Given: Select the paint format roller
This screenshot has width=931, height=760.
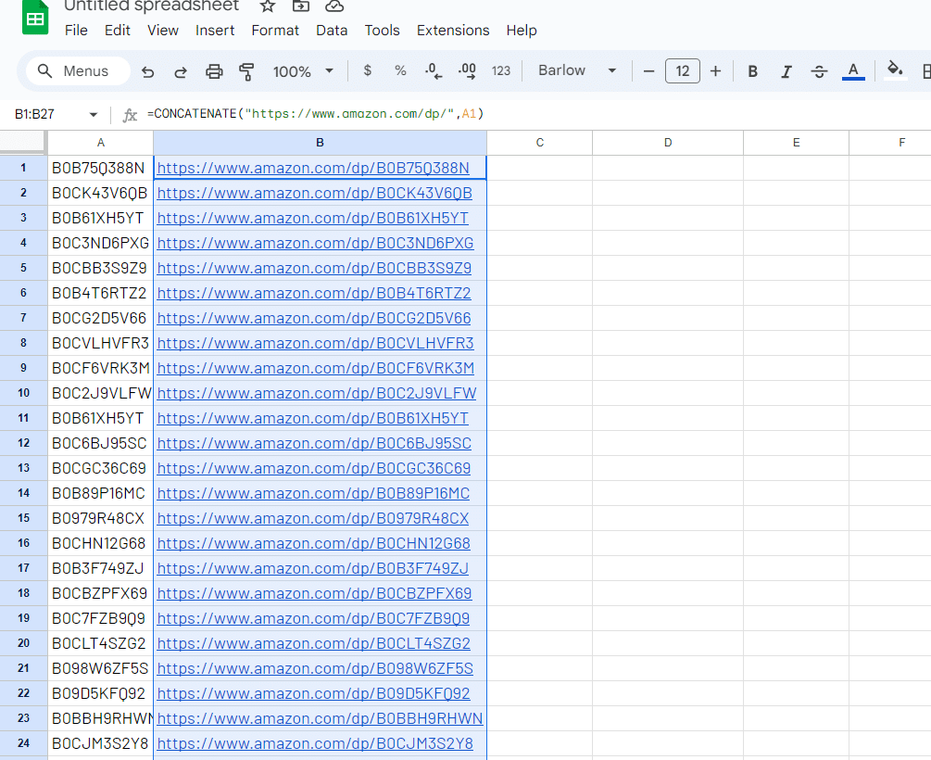Looking at the screenshot, I should pyautogui.click(x=246, y=71).
